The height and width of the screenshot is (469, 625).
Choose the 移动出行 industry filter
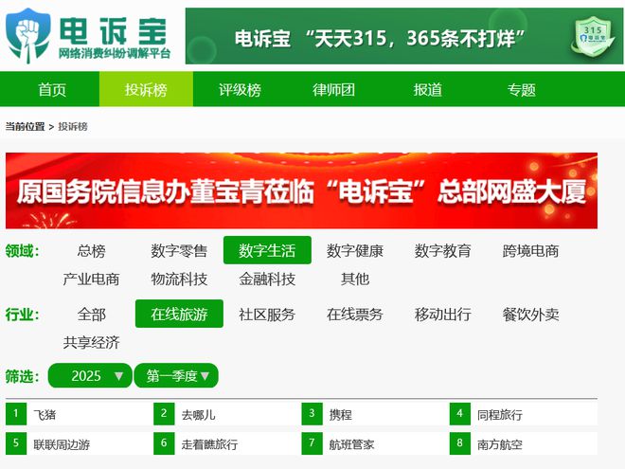[442, 314]
